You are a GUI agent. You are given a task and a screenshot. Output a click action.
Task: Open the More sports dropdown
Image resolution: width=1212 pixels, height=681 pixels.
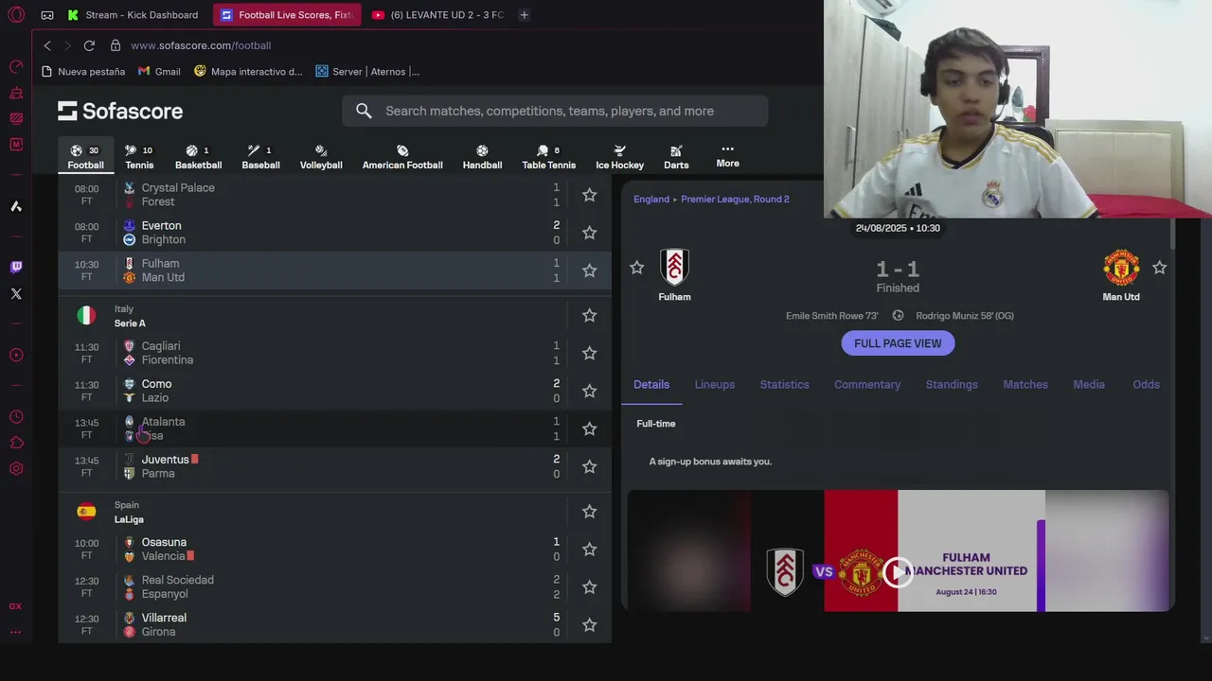(727, 156)
